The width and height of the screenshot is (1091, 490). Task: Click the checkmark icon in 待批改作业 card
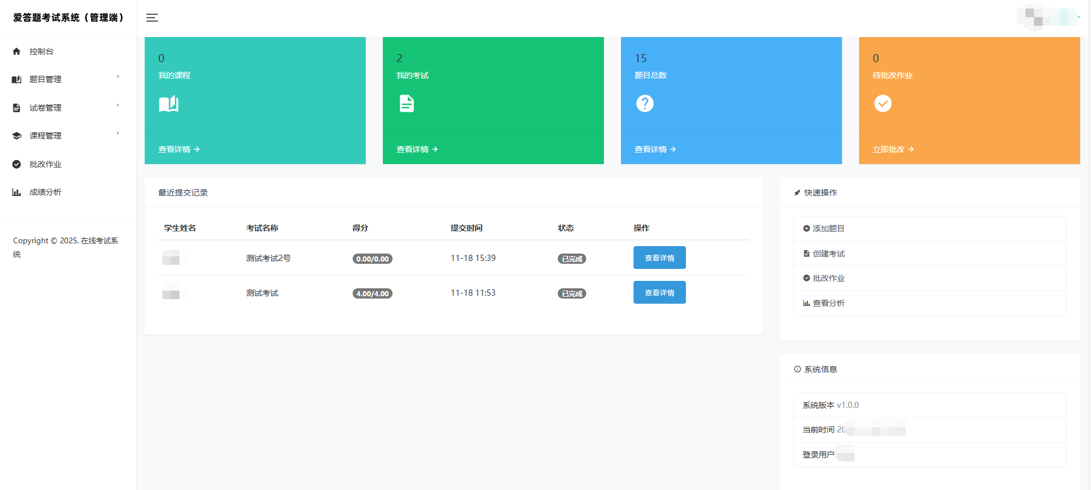[x=883, y=104]
